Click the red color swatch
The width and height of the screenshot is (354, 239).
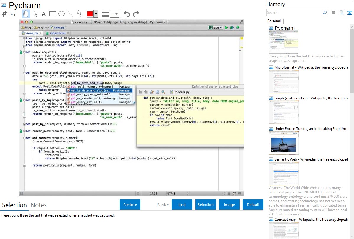[x=90, y=14]
